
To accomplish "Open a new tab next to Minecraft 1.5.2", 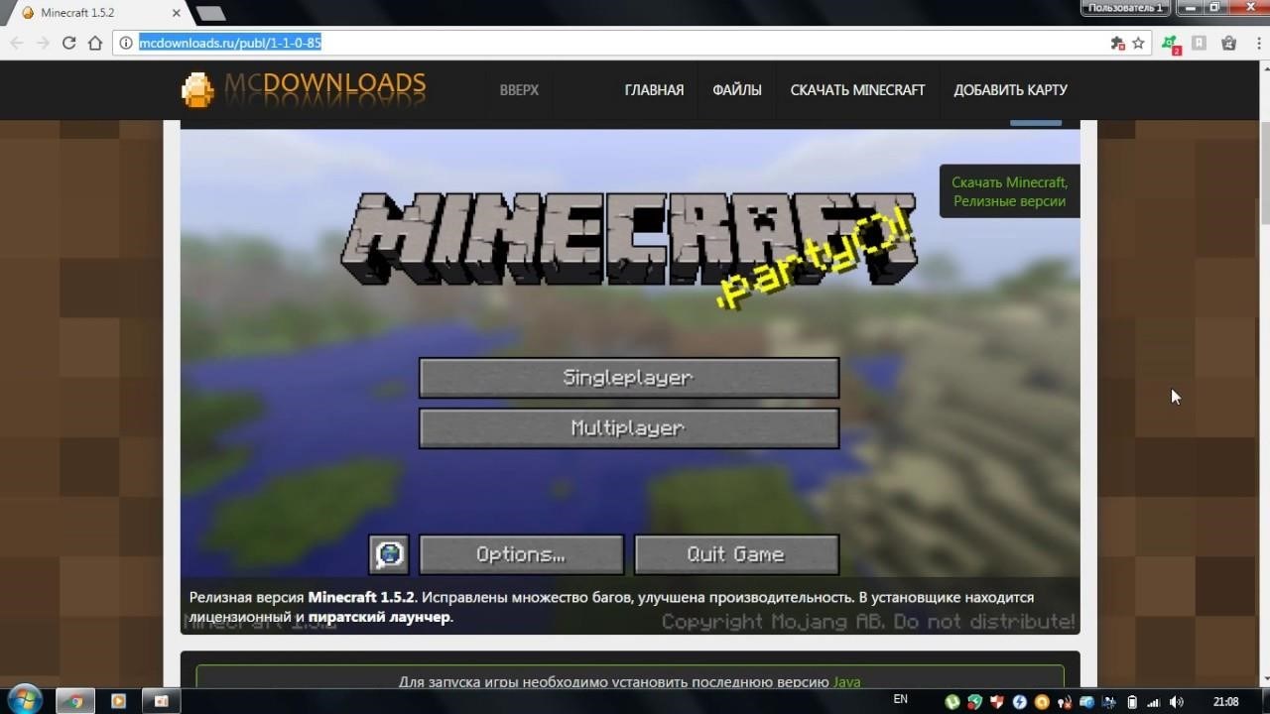I will [210, 13].
